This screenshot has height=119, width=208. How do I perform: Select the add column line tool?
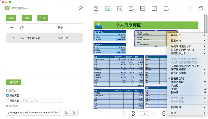(x=154, y=9)
